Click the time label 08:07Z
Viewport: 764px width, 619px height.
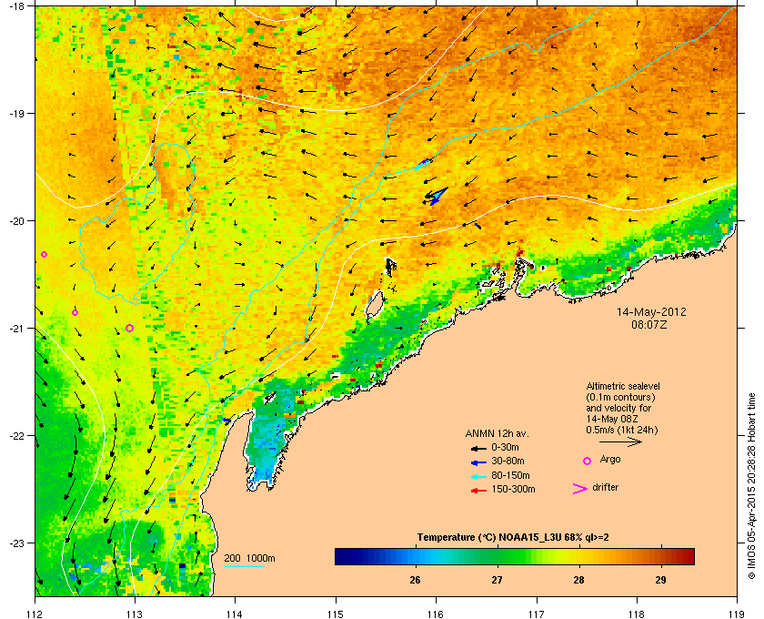649,324
